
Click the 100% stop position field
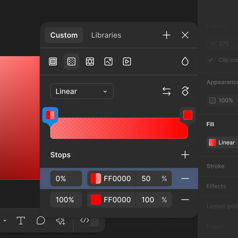(x=66, y=200)
